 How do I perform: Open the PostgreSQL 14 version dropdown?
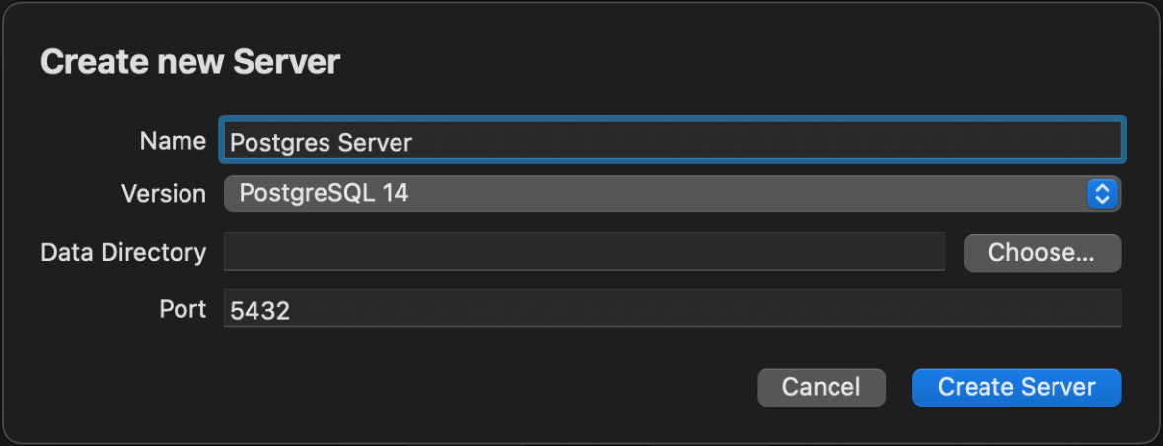click(671, 194)
